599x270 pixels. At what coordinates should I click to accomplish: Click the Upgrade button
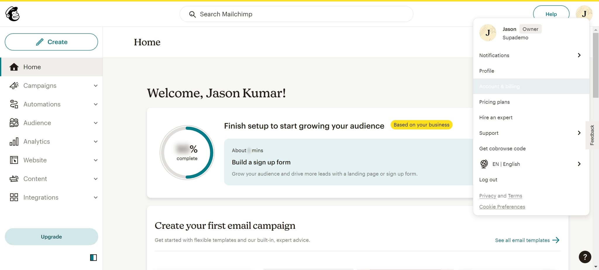[x=51, y=237]
